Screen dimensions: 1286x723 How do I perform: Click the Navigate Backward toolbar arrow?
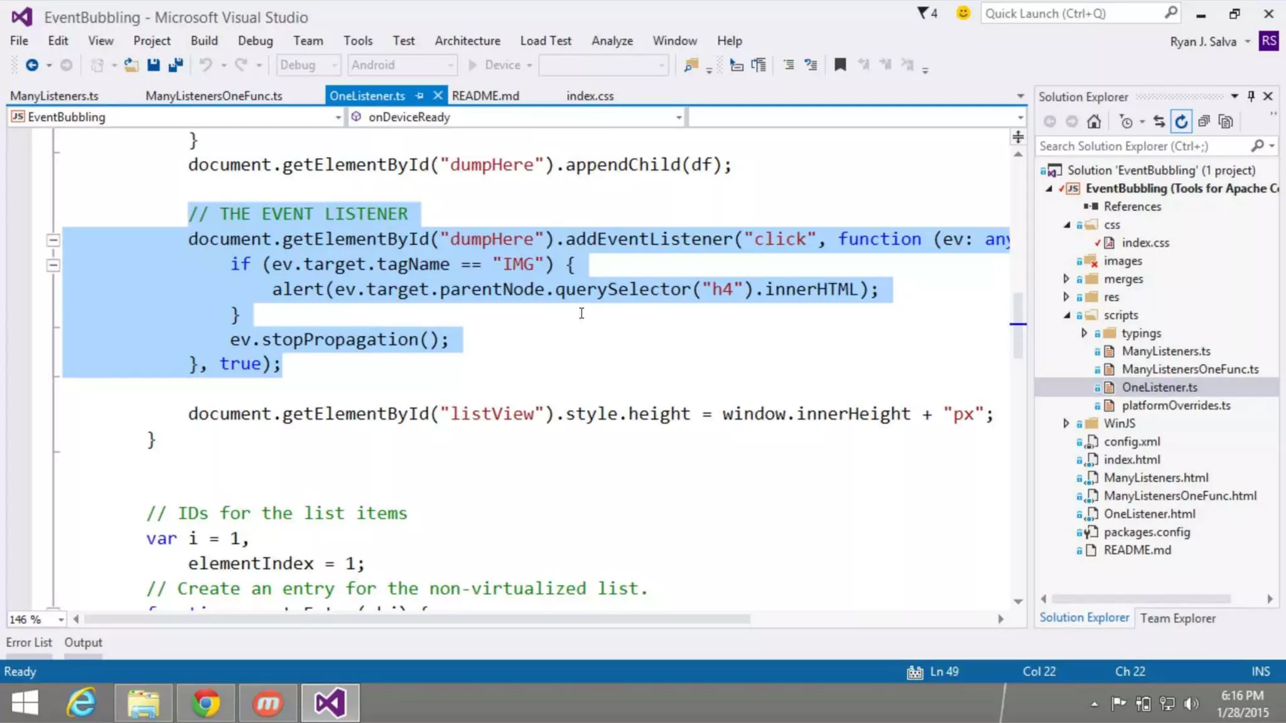pos(32,65)
